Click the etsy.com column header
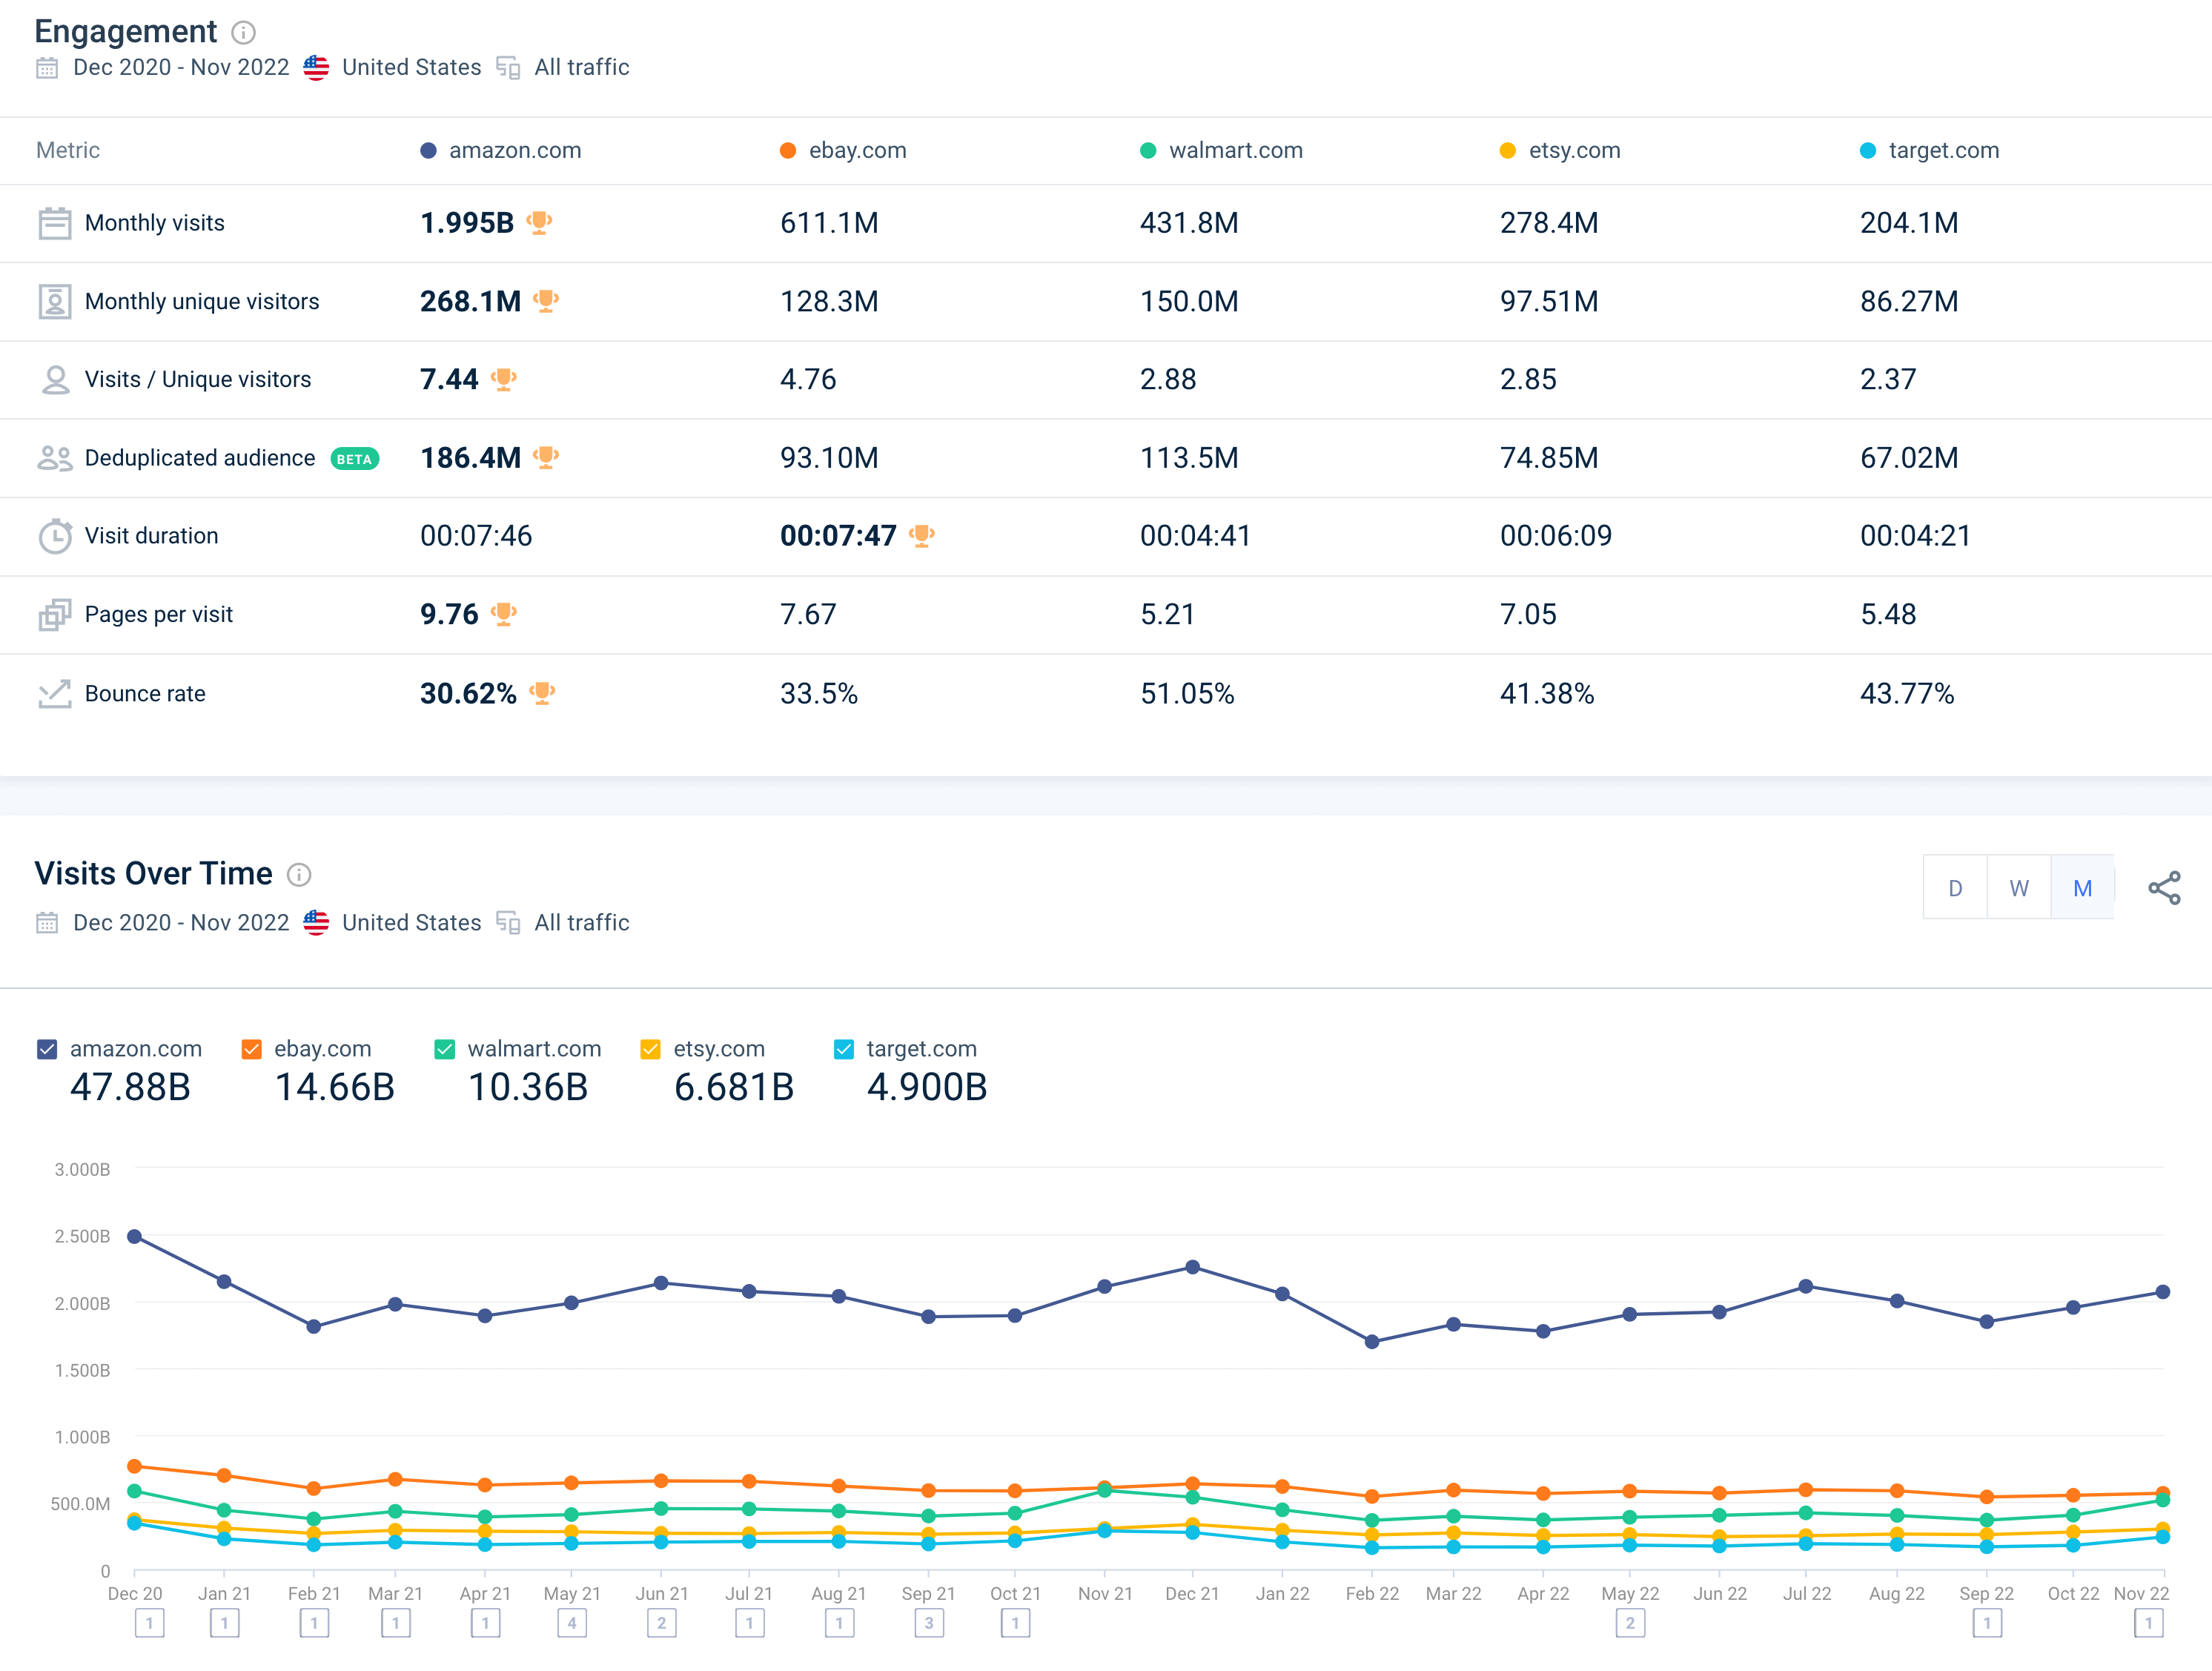The width and height of the screenshot is (2212, 1671). tap(1574, 150)
